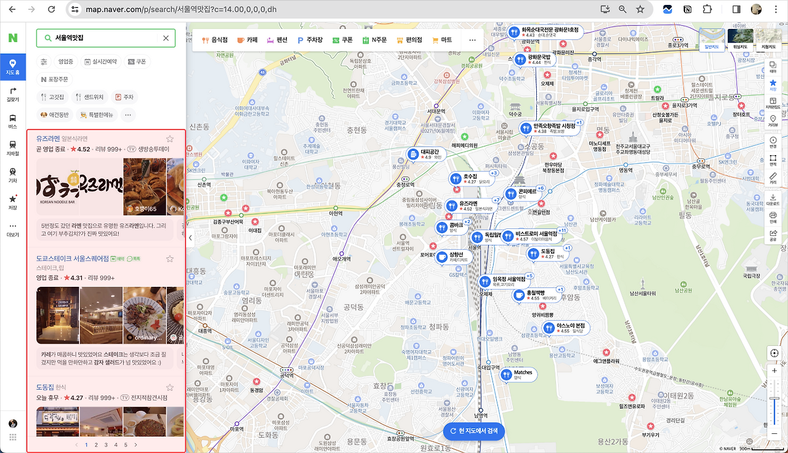Open the 도동집 listing in results
Viewport: 788px width, 453px height.
coord(45,388)
